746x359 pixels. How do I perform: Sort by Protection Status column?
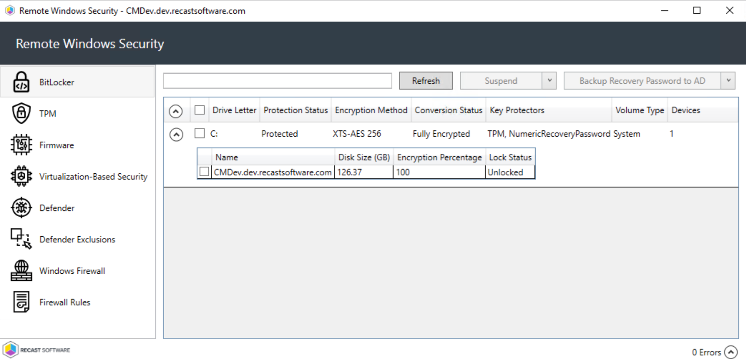pyautogui.click(x=296, y=110)
